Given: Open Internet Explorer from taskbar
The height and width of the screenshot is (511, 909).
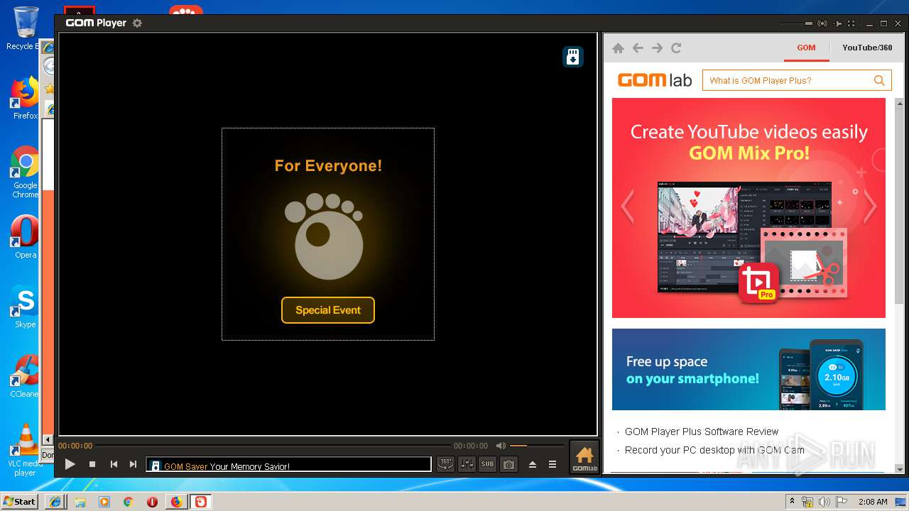Looking at the screenshot, I should 55,502.
